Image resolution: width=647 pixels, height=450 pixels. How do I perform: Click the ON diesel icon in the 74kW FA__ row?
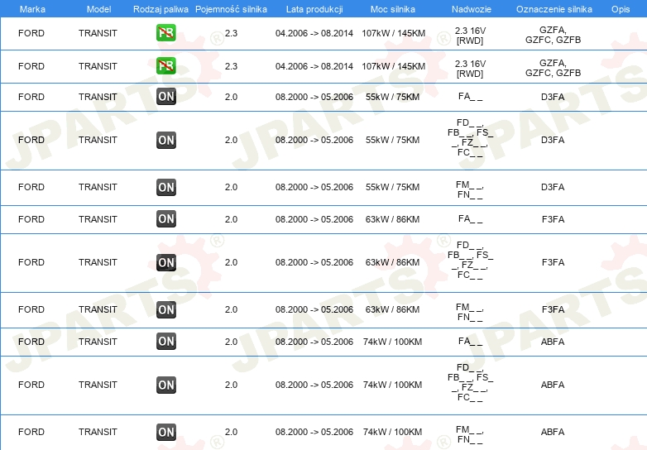point(165,342)
